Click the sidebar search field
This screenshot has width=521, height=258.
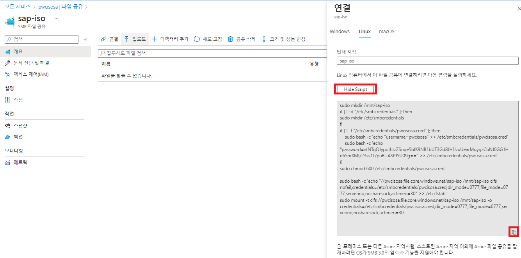click(41, 39)
